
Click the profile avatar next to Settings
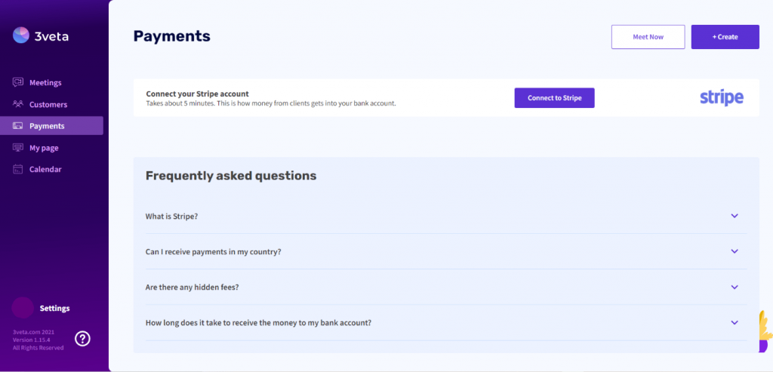23,308
